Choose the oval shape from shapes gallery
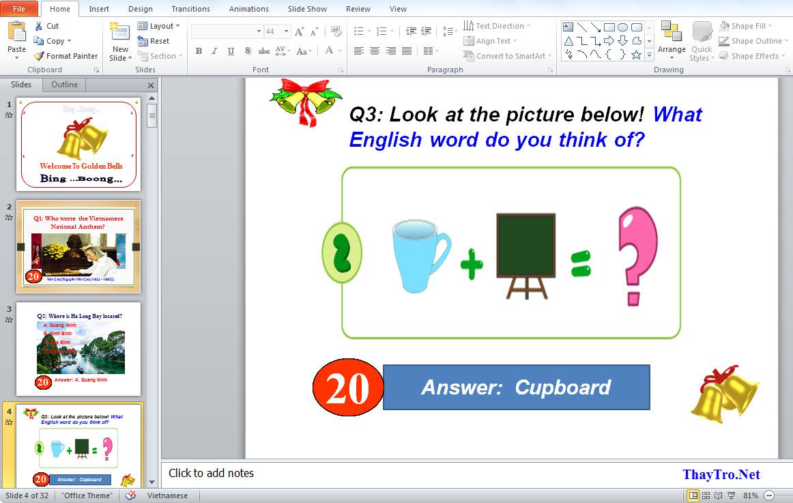Screen dimensions: 793x503 (x=622, y=27)
